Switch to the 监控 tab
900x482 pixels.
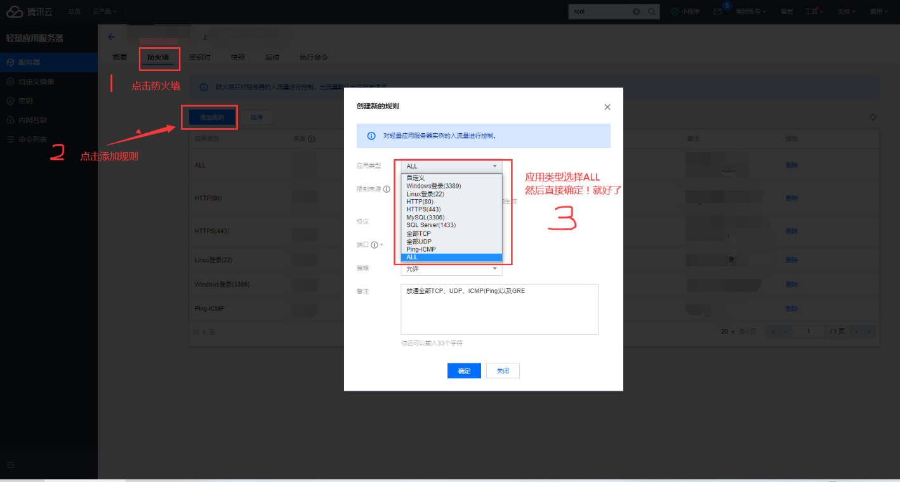click(x=272, y=57)
